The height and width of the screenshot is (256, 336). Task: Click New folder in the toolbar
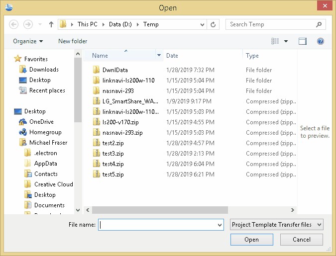[x=73, y=41]
